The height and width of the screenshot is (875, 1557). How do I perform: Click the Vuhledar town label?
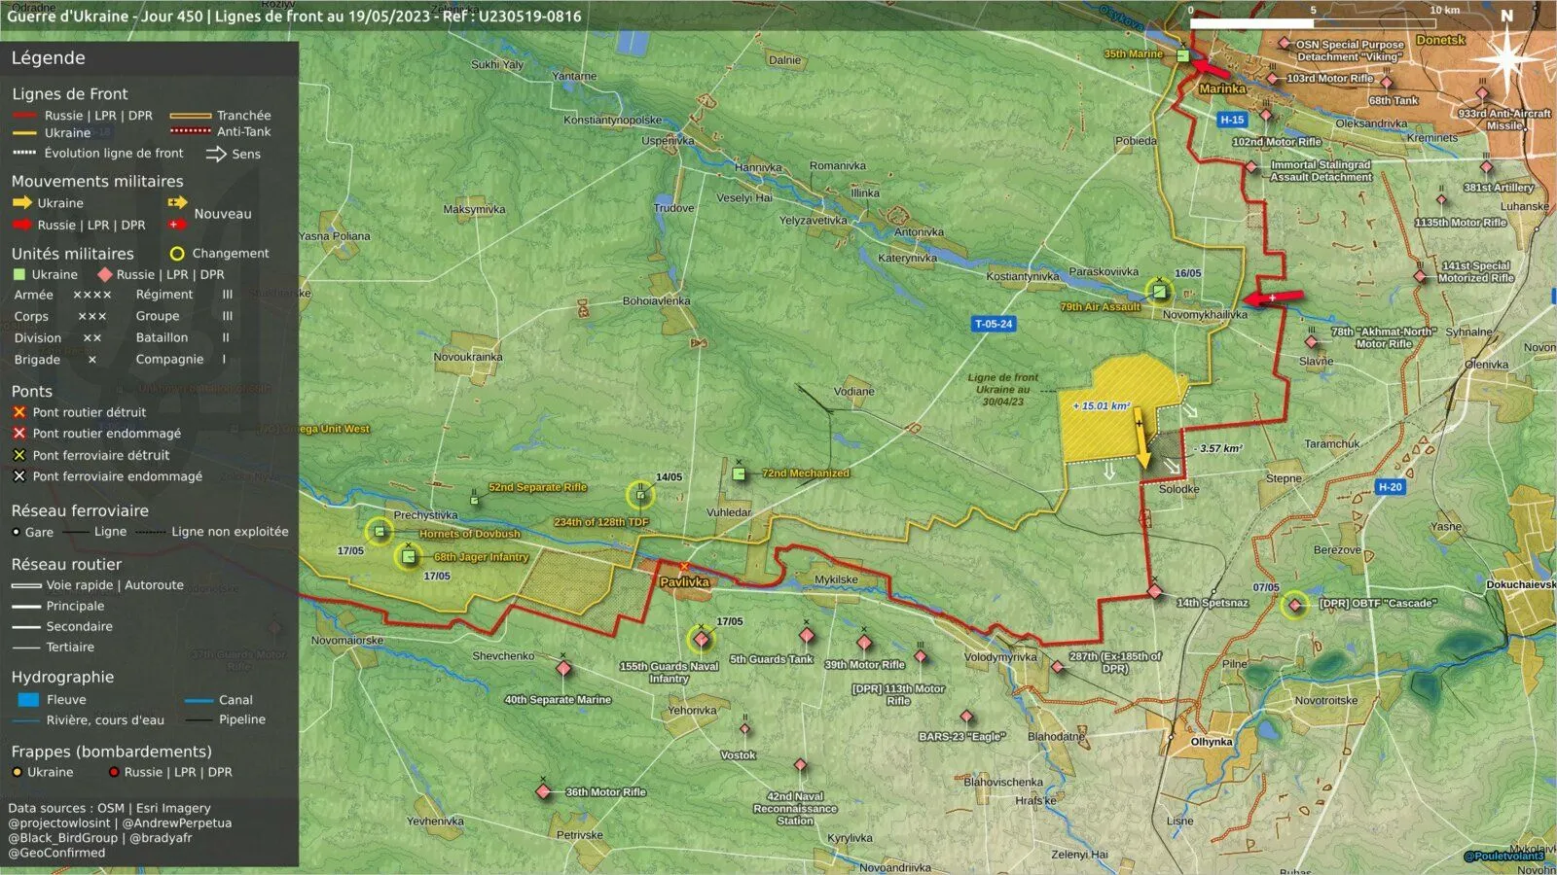click(x=729, y=512)
